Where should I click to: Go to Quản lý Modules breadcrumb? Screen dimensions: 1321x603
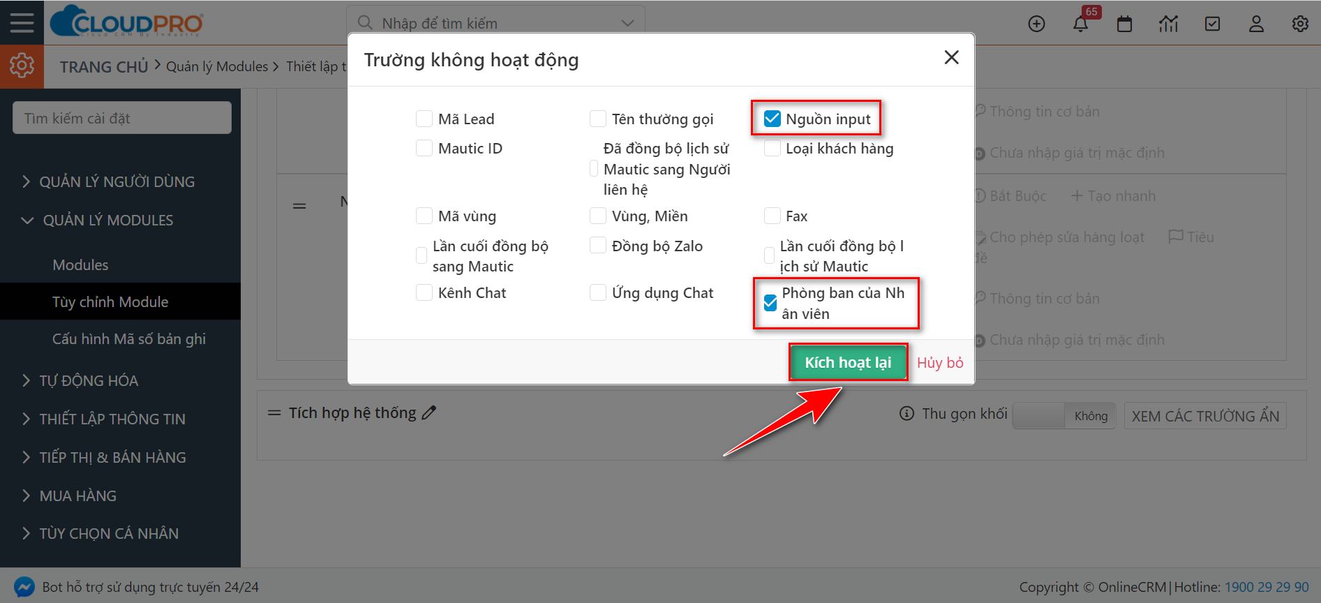coord(217,66)
